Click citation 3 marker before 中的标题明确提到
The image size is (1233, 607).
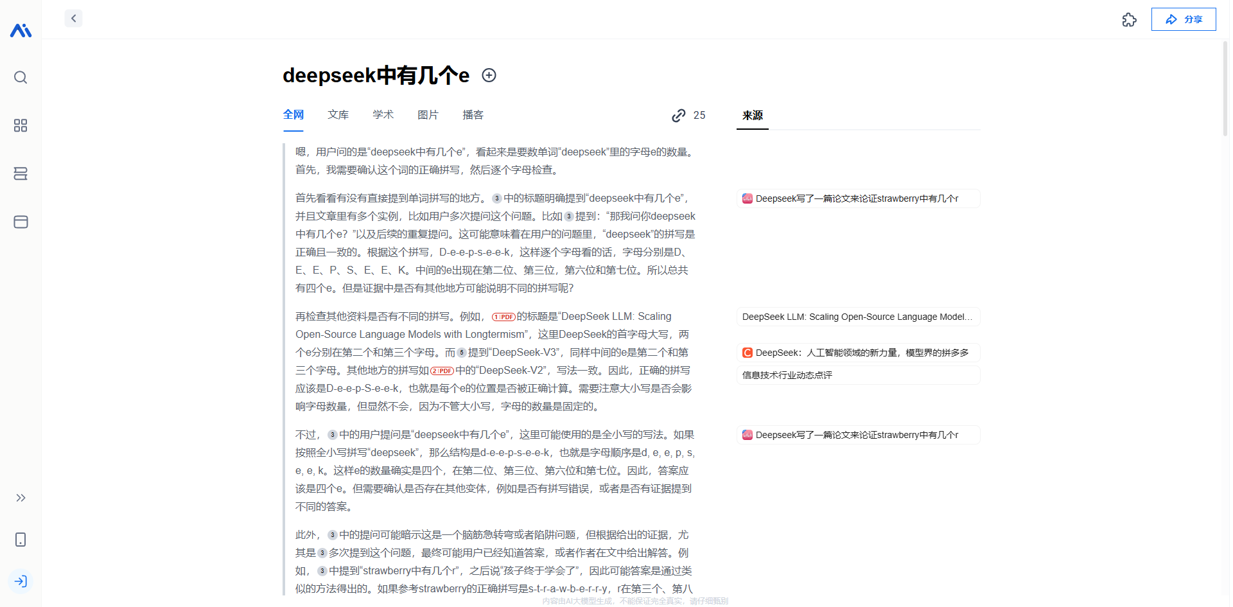pos(496,198)
